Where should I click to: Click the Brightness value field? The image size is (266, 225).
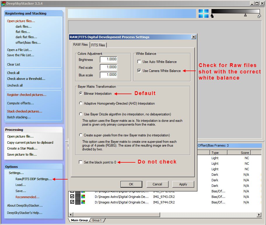[x=108, y=59]
